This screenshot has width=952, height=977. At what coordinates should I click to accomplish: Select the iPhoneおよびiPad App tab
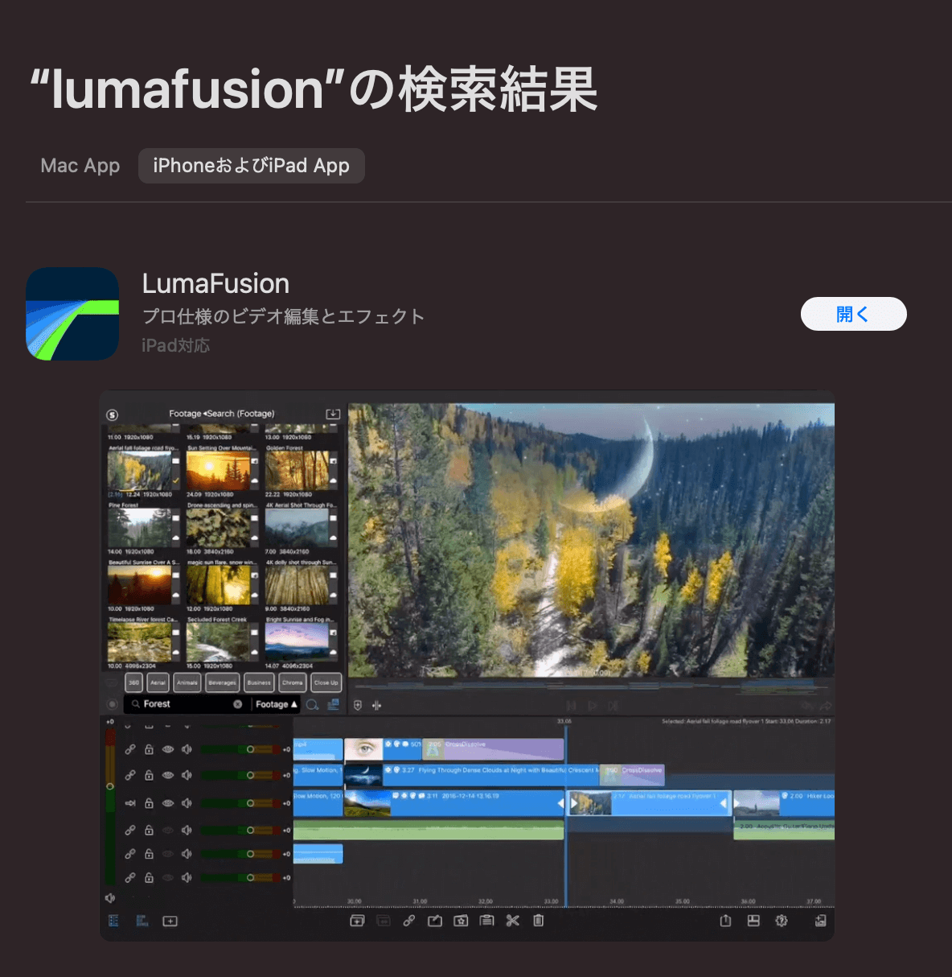point(252,166)
